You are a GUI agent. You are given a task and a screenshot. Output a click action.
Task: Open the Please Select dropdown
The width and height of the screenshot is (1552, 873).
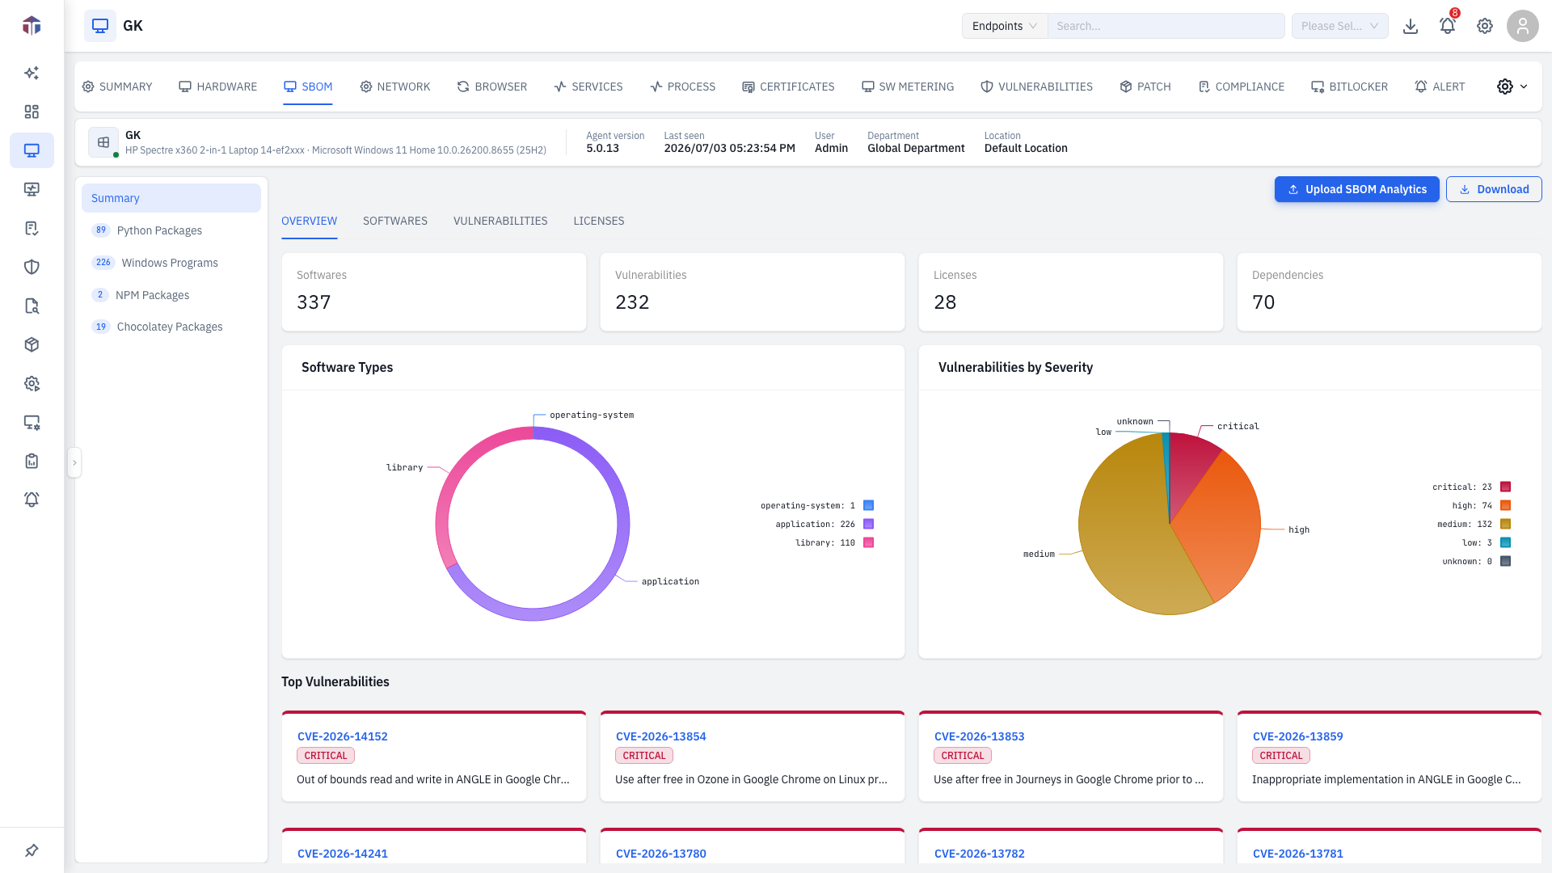pos(1339,26)
